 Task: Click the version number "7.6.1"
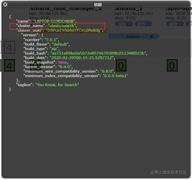tap(51, 40)
